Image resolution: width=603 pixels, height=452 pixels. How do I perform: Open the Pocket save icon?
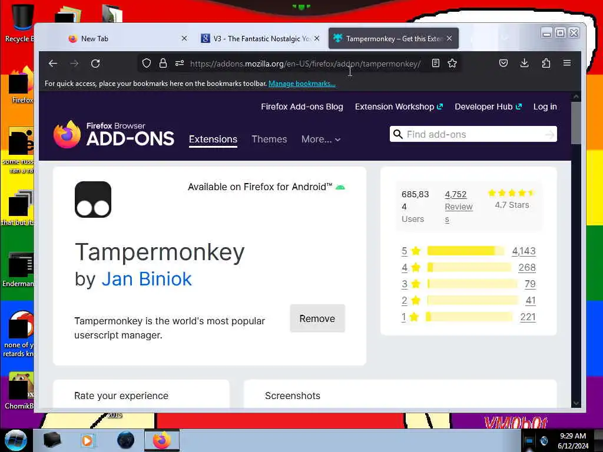pyautogui.click(x=503, y=63)
